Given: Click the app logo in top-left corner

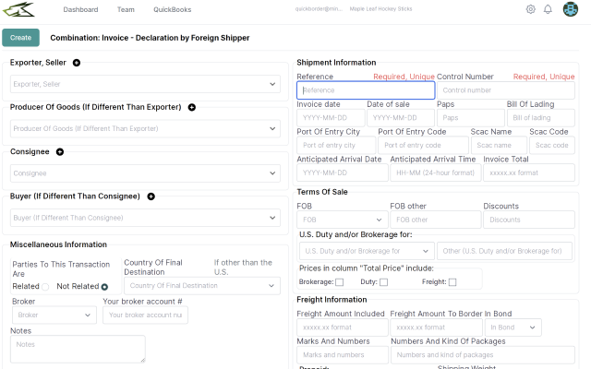Looking at the screenshot, I should click(17, 9).
